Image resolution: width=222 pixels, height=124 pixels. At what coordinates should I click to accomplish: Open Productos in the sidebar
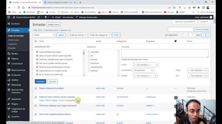click(x=16, y=75)
